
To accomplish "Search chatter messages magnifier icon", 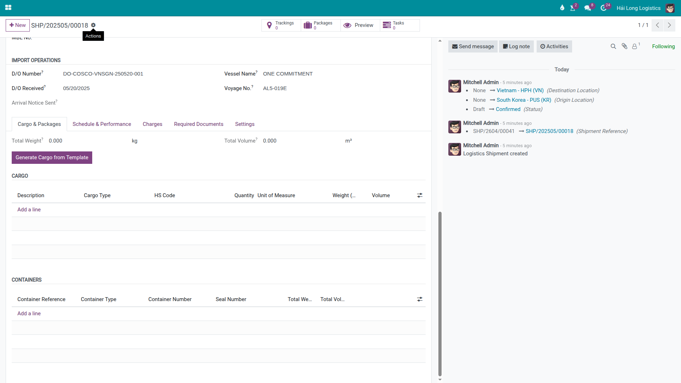I will tap(613, 46).
